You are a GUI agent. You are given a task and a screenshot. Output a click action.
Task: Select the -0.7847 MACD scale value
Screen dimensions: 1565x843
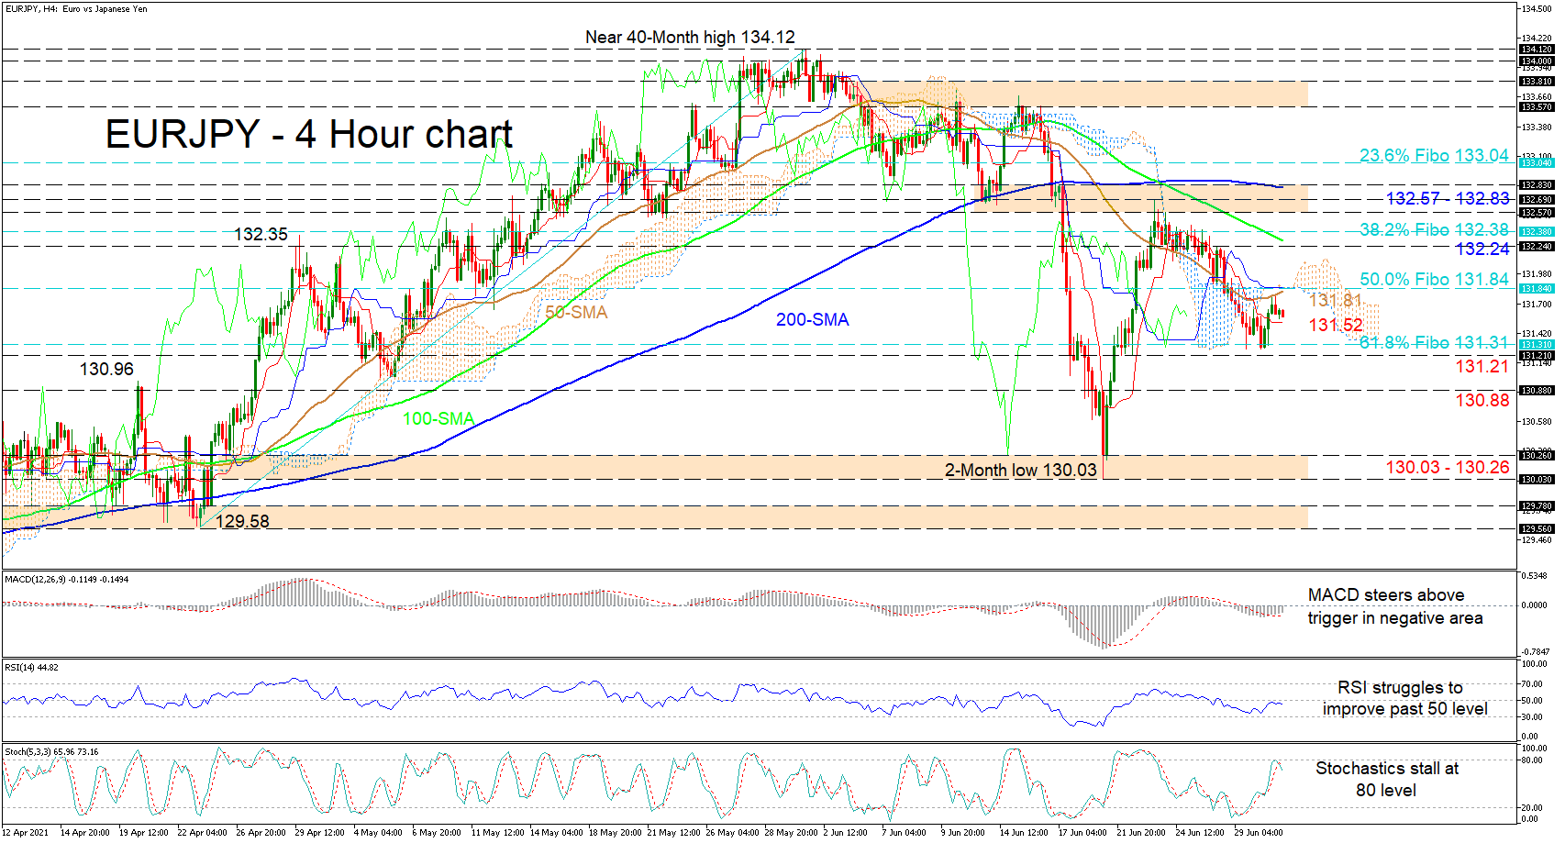tap(1535, 652)
